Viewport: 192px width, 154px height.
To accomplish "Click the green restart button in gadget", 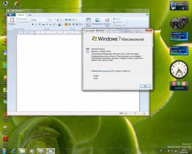I will click(179, 84).
